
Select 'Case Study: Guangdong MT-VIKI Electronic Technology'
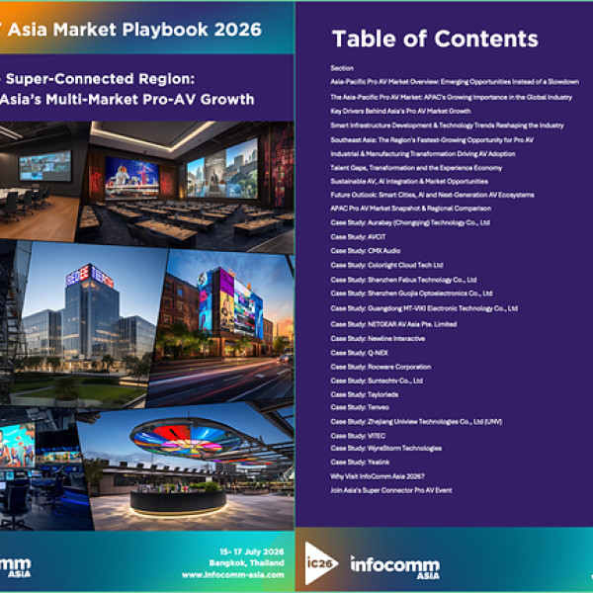click(x=424, y=308)
